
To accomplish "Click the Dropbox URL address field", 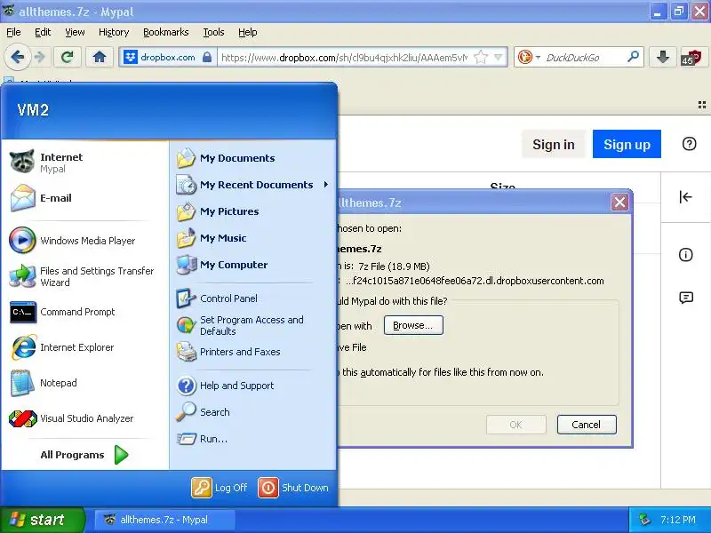I will pos(345,58).
